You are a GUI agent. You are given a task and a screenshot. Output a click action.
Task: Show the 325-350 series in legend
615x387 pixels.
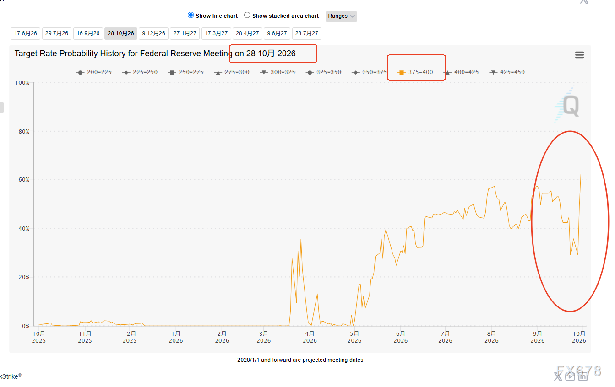point(324,72)
